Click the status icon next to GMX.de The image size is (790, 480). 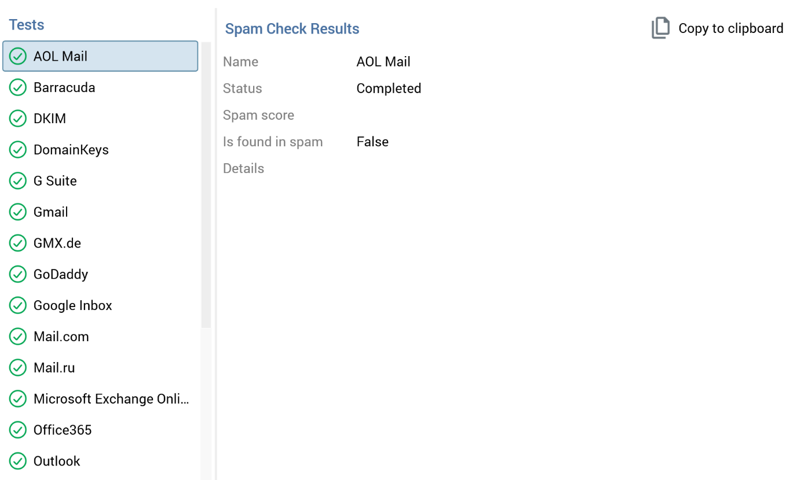pyautogui.click(x=18, y=243)
